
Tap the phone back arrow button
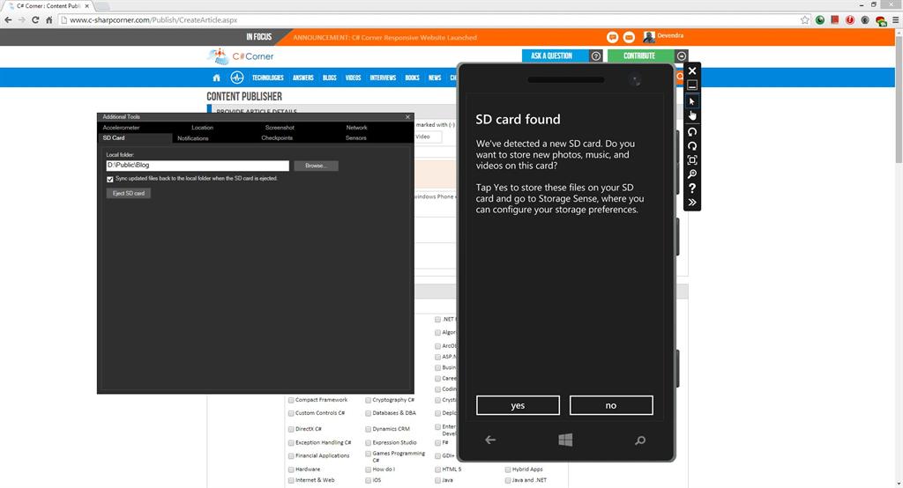490,440
